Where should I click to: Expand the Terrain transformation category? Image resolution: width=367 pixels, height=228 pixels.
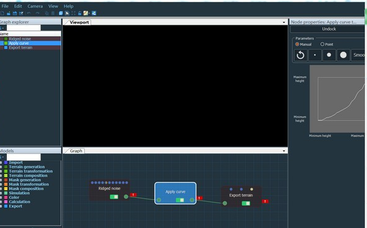1,171
